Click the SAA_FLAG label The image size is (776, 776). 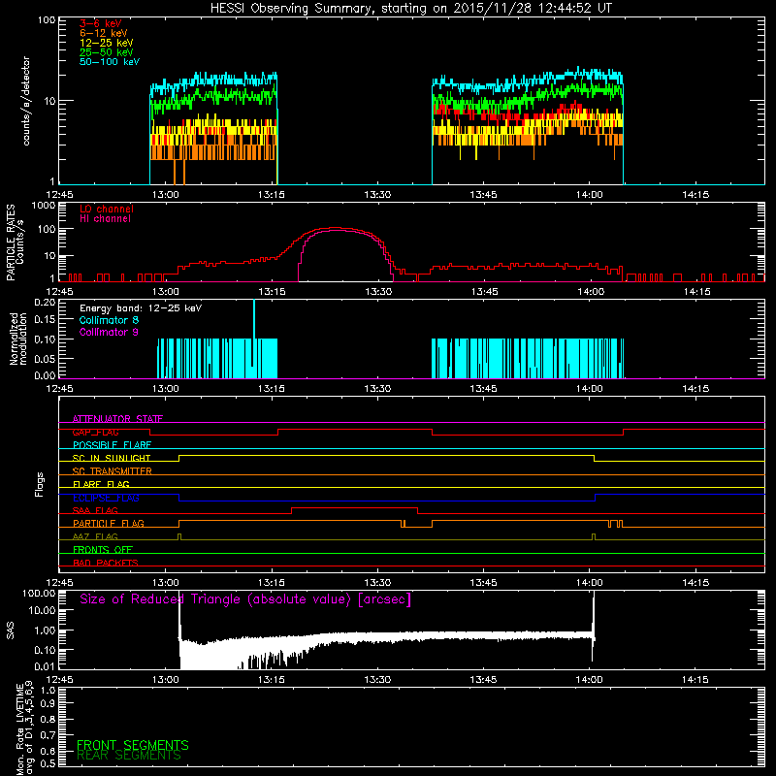pyautogui.click(x=95, y=510)
